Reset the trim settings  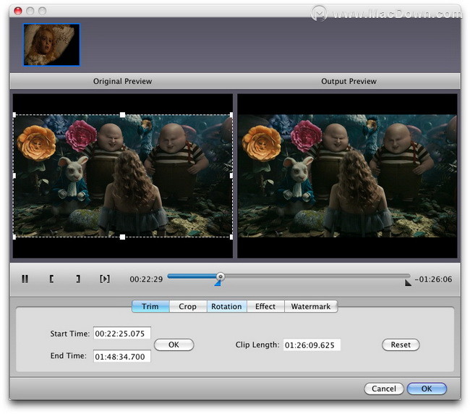(401, 345)
